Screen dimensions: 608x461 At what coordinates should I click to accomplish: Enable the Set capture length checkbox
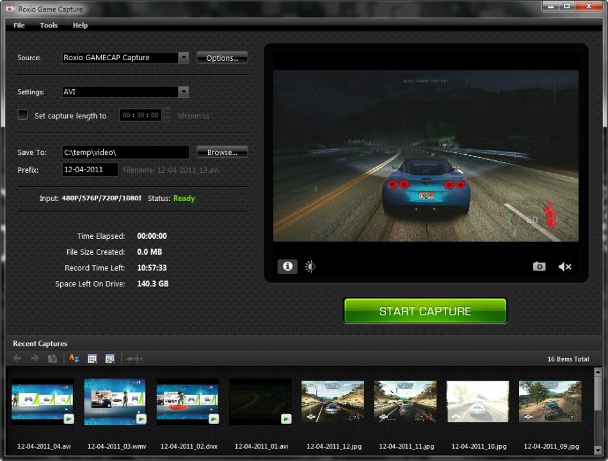[22, 115]
